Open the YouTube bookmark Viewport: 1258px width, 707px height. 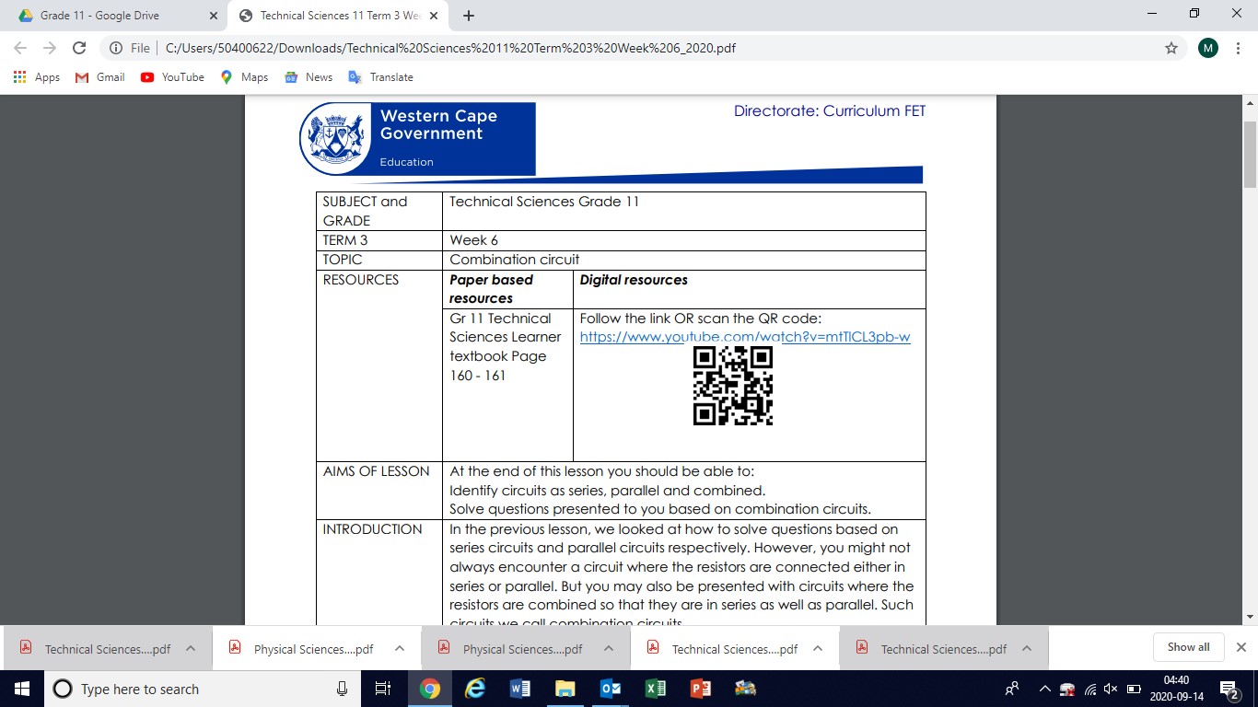point(172,77)
